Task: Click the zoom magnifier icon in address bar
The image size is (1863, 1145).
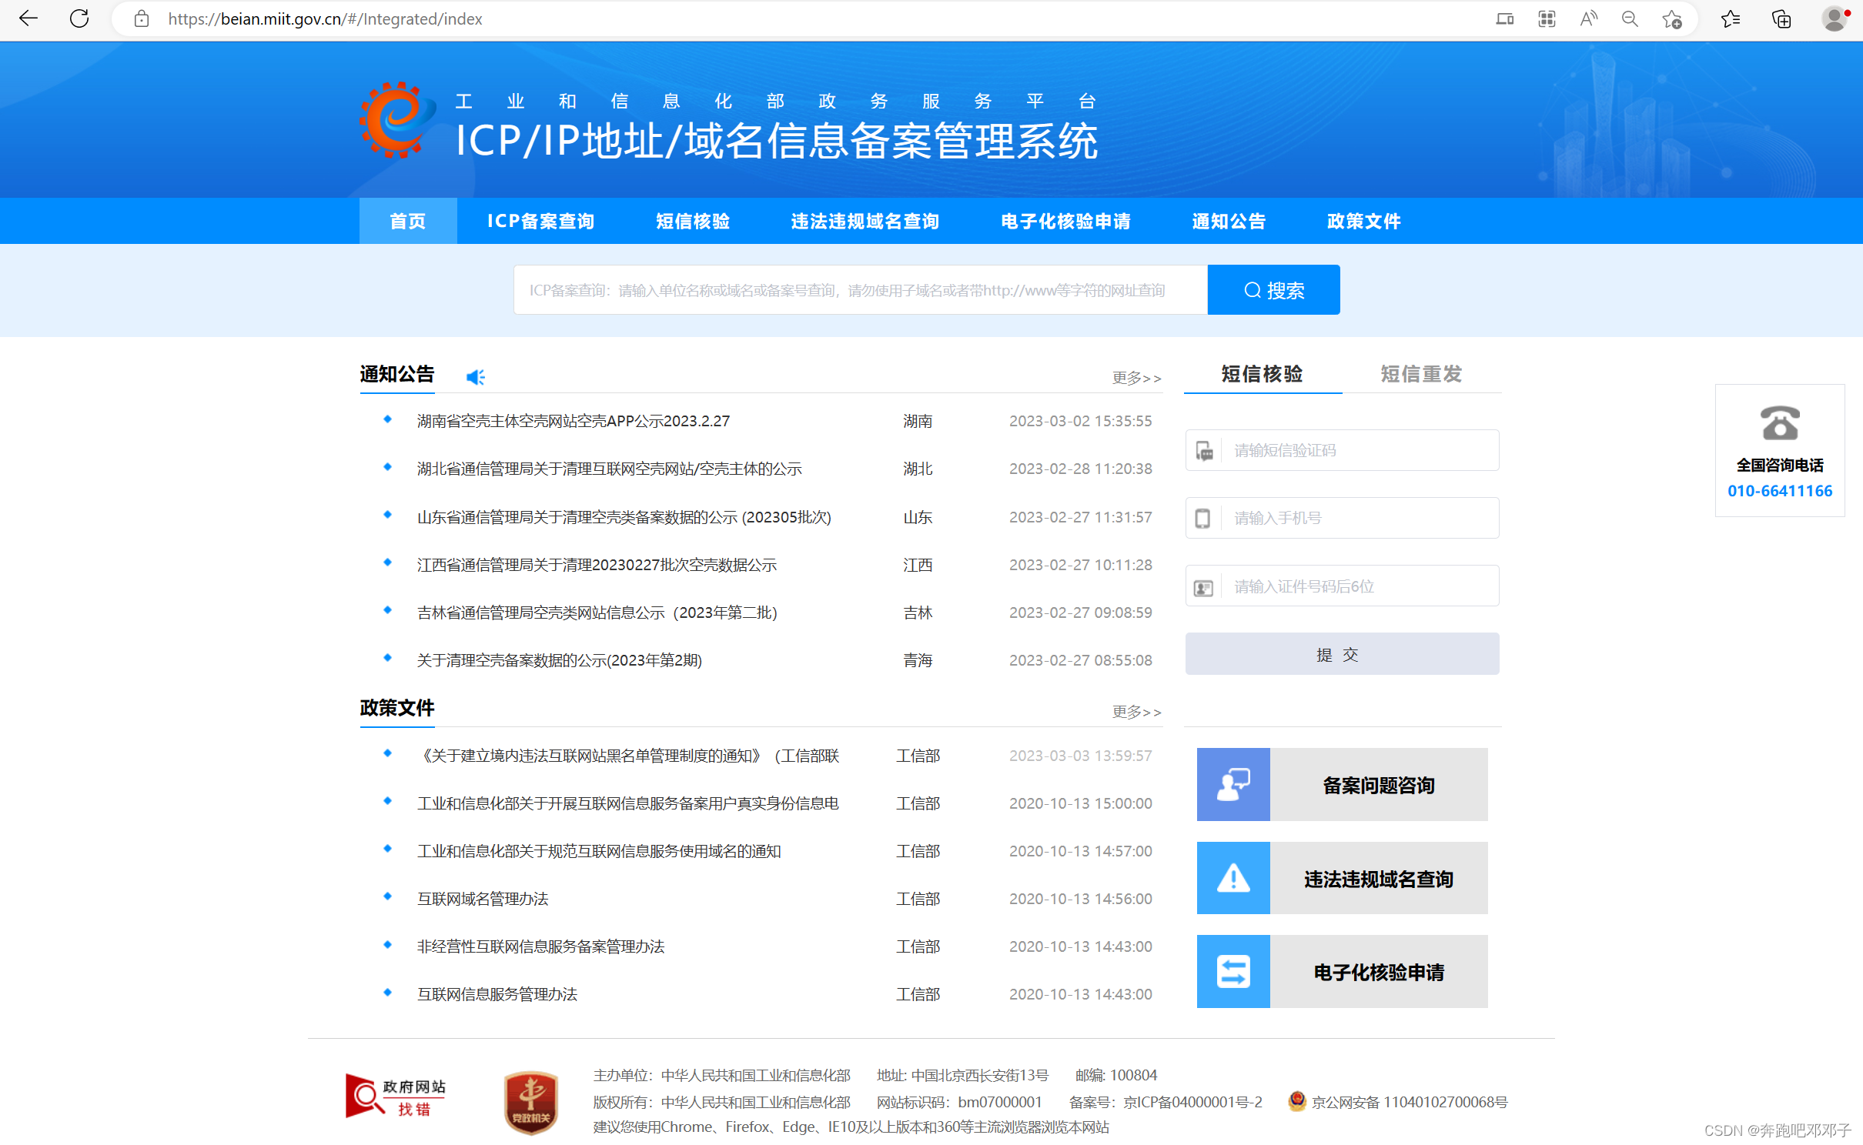Action: pyautogui.click(x=1630, y=18)
